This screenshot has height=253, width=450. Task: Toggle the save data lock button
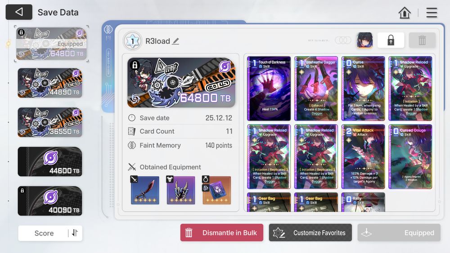click(391, 40)
